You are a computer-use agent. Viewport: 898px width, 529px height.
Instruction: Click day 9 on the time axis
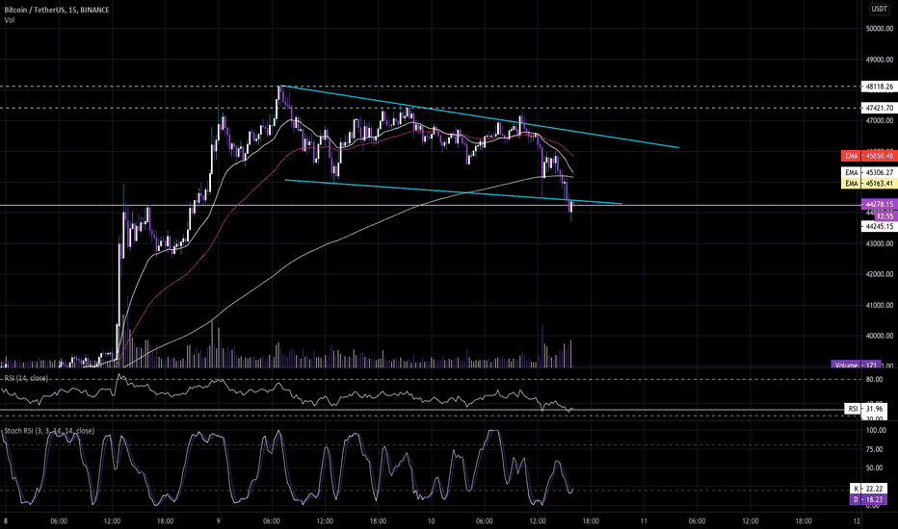click(218, 521)
